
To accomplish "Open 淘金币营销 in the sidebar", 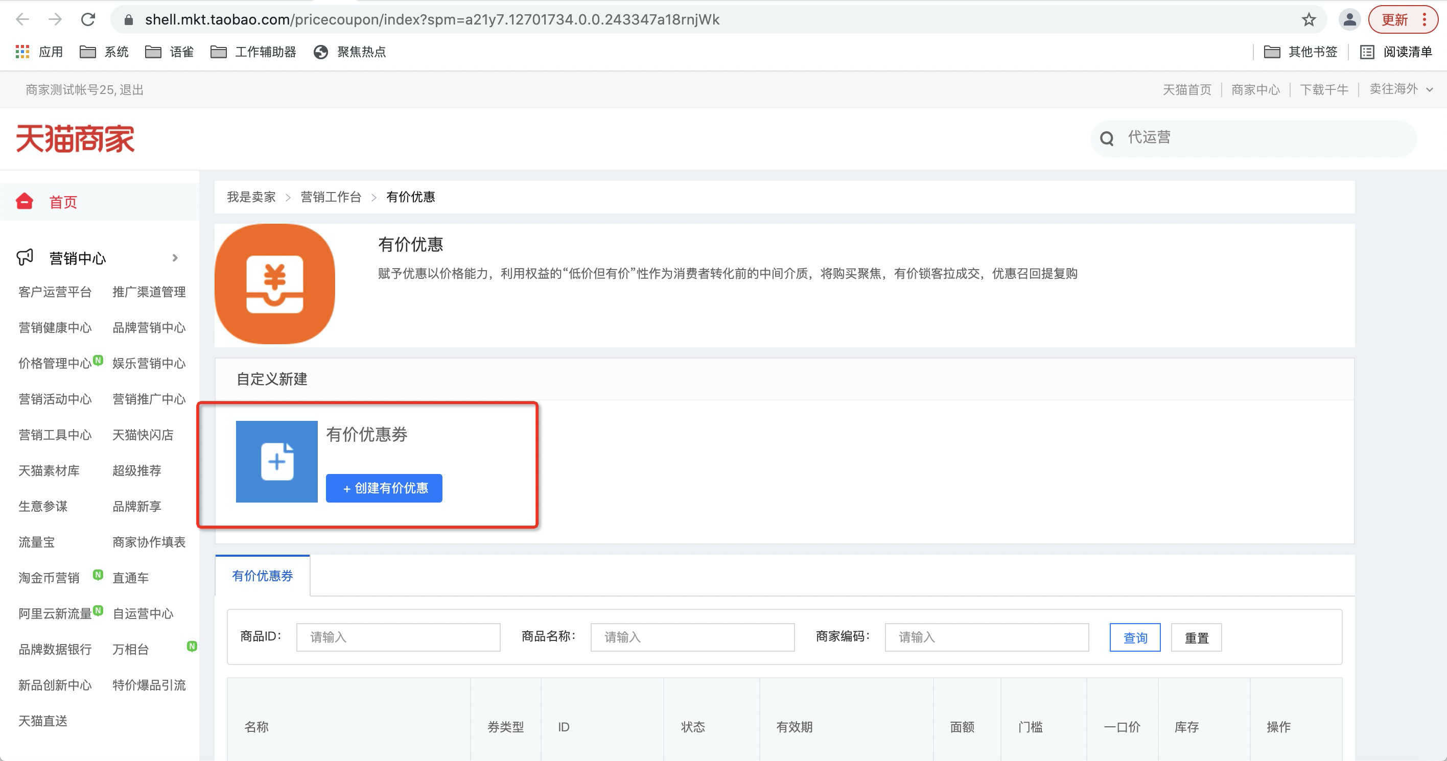I will point(49,578).
